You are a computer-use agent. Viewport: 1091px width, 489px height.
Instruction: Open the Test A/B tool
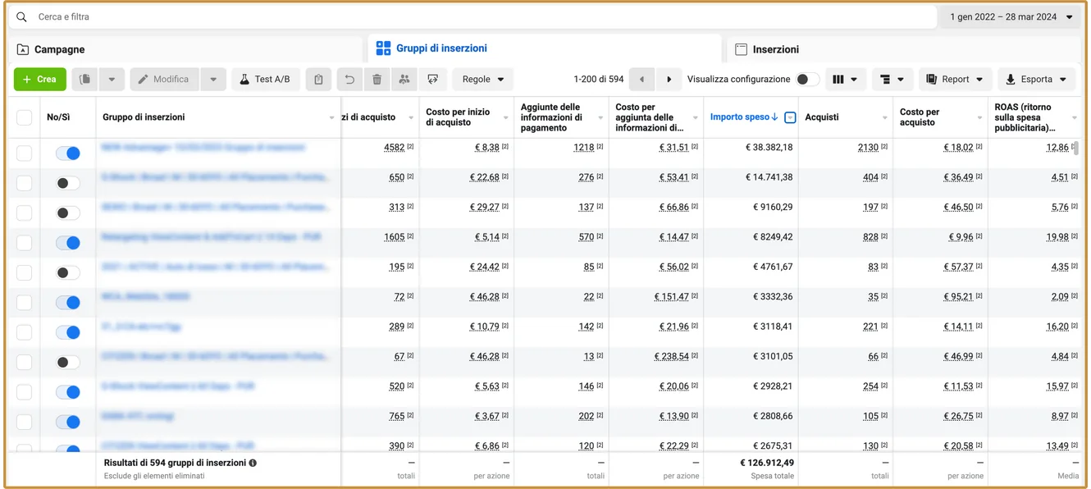(x=265, y=80)
